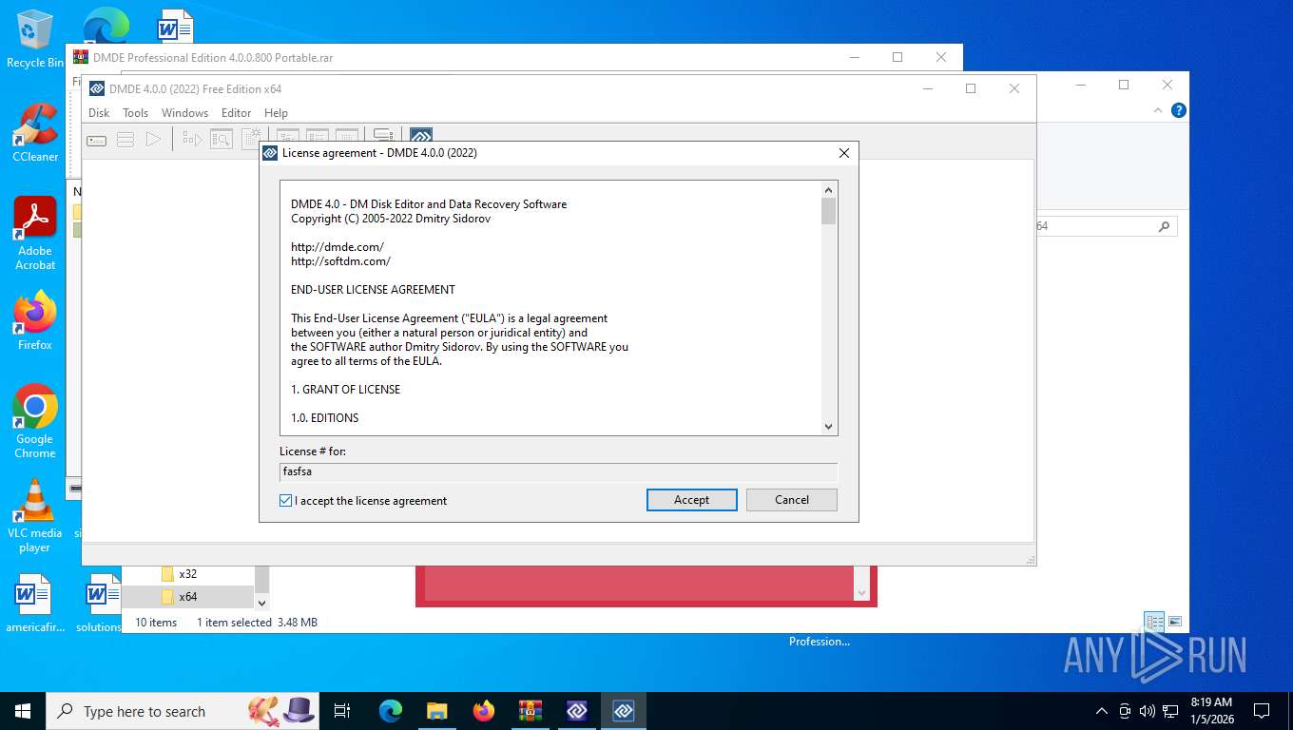Open the Tools menu
This screenshot has height=730, width=1293.
(x=135, y=113)
